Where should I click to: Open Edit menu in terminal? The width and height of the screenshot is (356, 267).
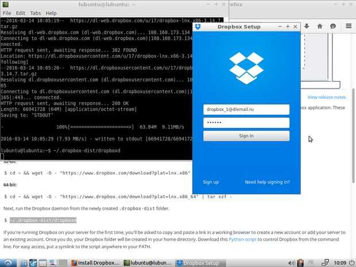click(x=21, y=13)
